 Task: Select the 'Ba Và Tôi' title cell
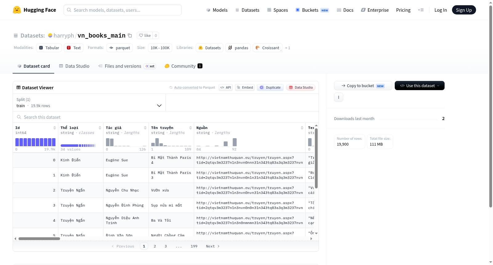point(171,220)
